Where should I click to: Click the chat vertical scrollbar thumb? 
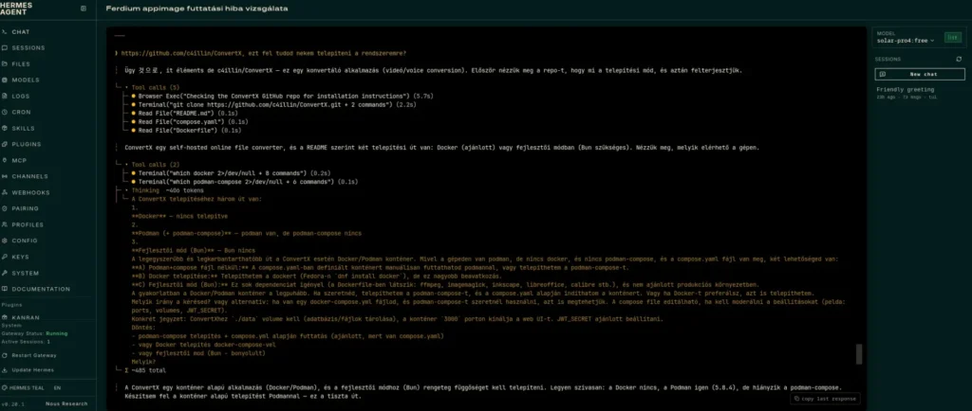[858, 354]
